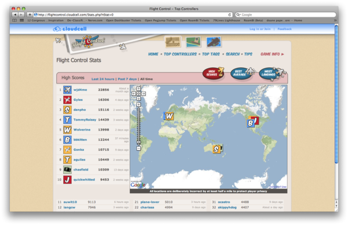Open SEARCH navigation item
Screen dimensions: 348x225
[x=233, y=54]
